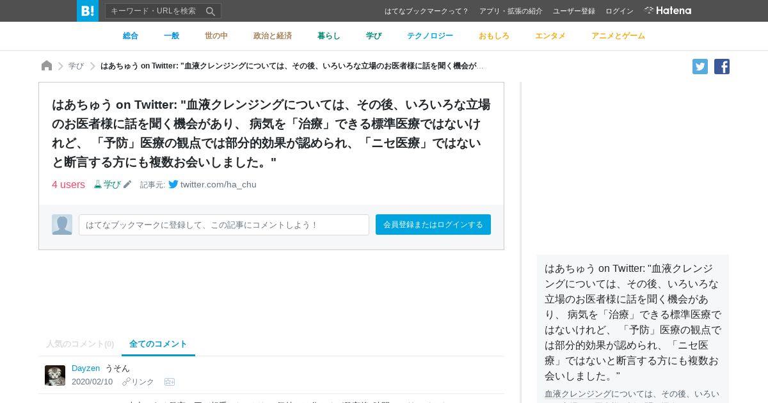The image size is (768, 403).
Task: Select the 政治と経済 category
Action: [x=273, y=36]
